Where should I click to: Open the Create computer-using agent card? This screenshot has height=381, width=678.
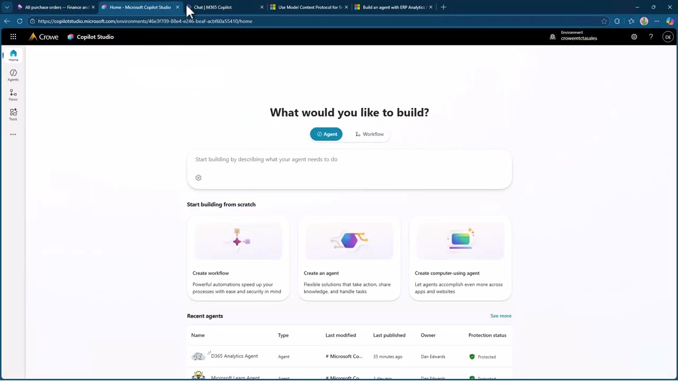pyautogui.click(x=460, y=258)
